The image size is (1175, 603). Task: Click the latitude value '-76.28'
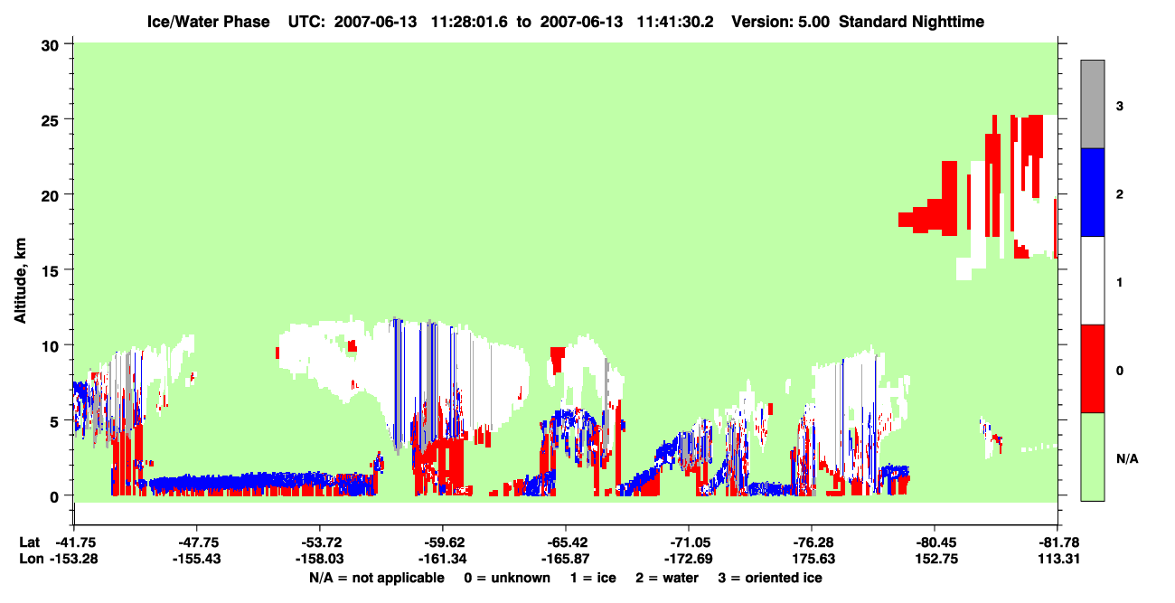click(811, 542)
